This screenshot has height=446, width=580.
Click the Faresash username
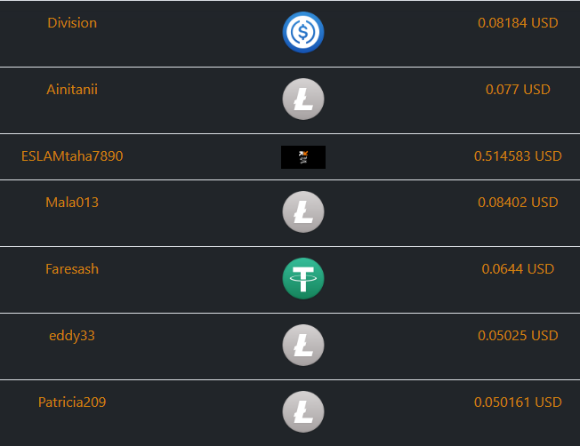click(x=72, y=268)
